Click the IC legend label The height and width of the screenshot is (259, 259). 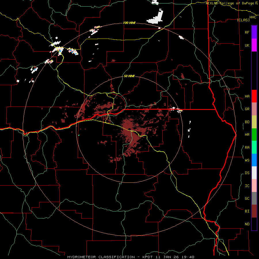tap(247, 186)
